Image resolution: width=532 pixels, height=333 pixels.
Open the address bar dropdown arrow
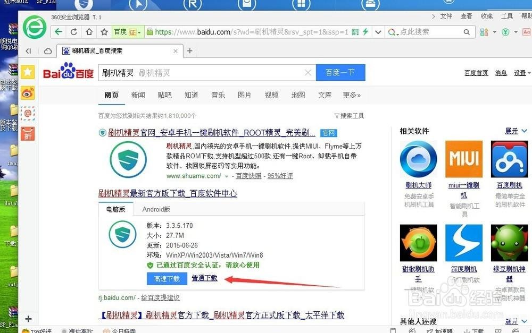pyautogui.click(x=378, y=32)
